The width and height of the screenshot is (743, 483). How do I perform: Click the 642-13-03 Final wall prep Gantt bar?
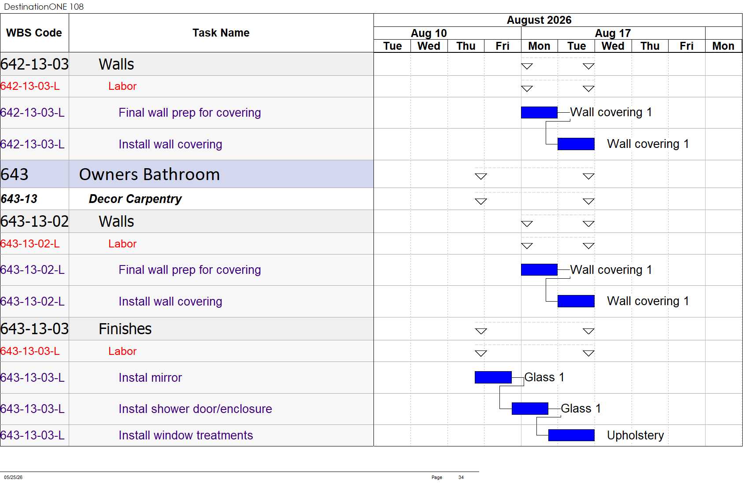coord(539,112)
